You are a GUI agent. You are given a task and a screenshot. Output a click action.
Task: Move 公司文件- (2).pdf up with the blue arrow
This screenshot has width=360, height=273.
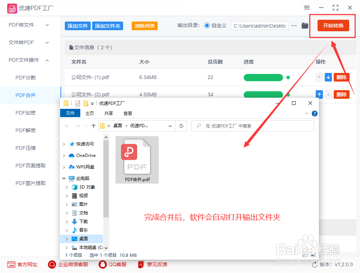pyautogui.click(x=319, y=94)
